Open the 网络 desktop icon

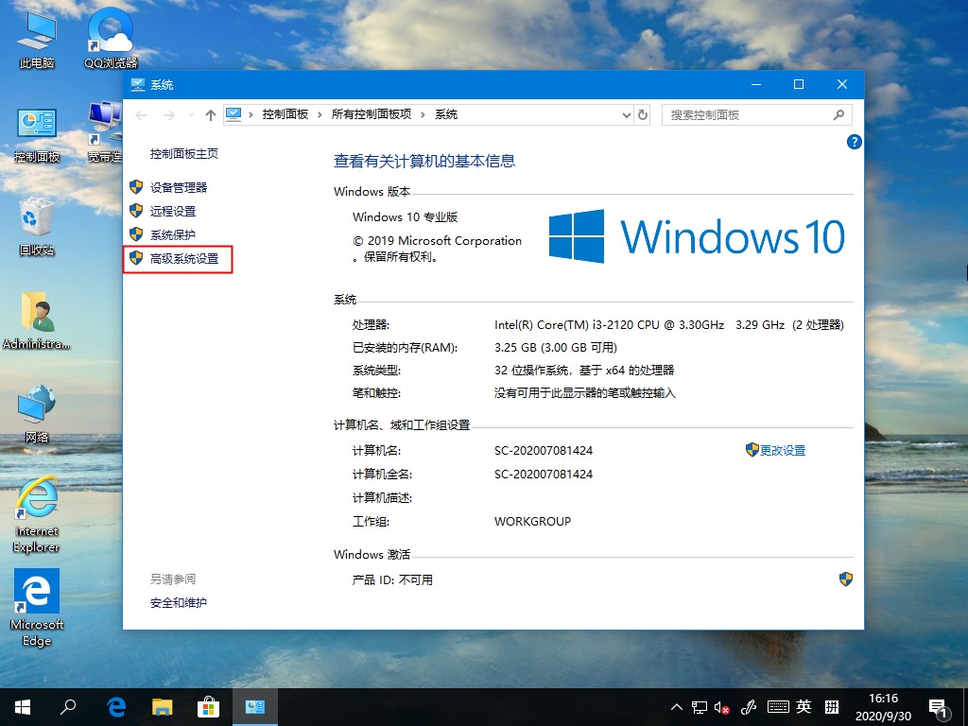[x=36, y=406]
